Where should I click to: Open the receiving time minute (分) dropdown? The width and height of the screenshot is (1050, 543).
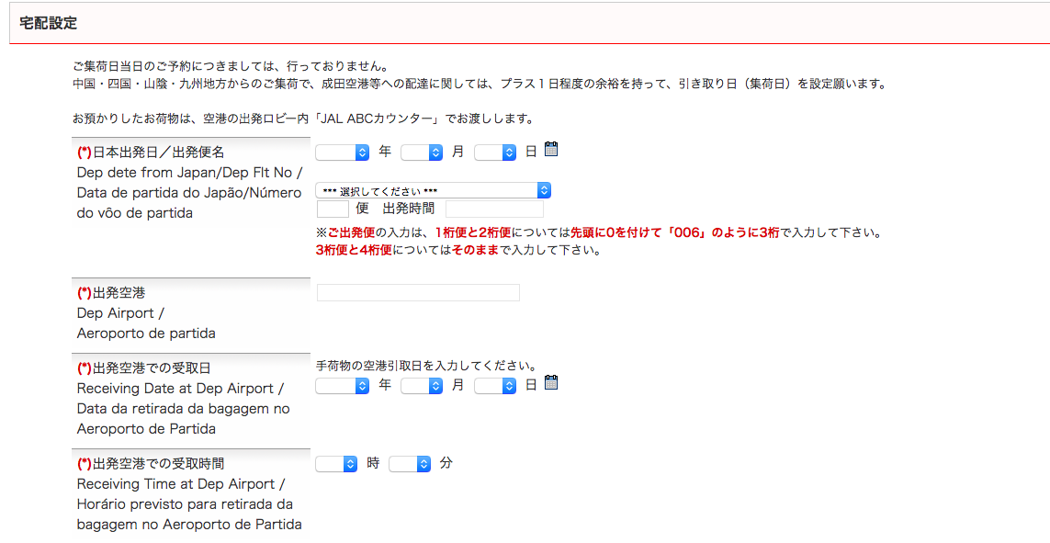[x=410, y=465]
